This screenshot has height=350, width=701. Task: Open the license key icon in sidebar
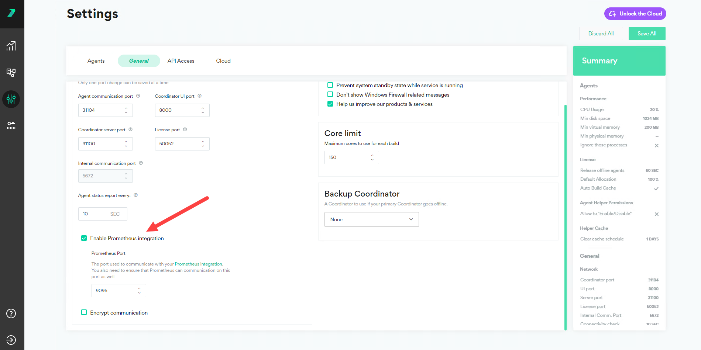point(11,125)
